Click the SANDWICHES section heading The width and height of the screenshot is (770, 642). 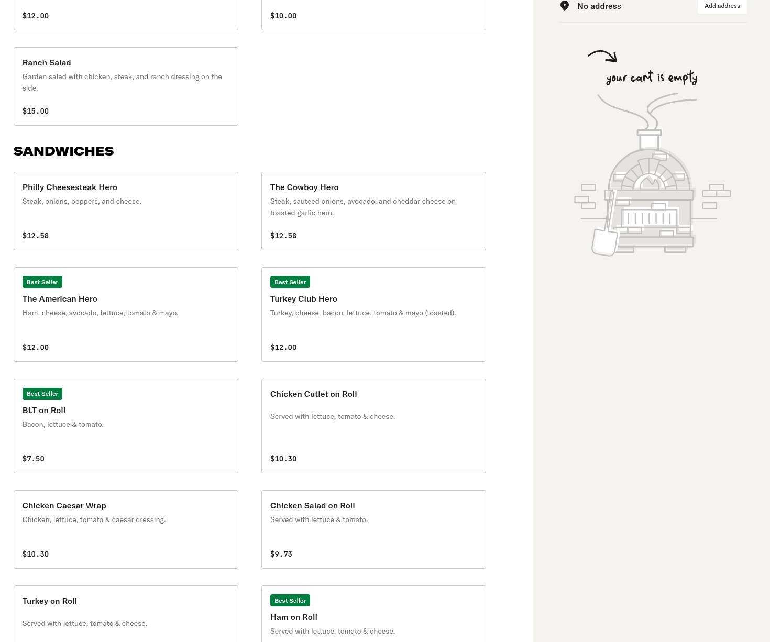(x=63, y=151)
